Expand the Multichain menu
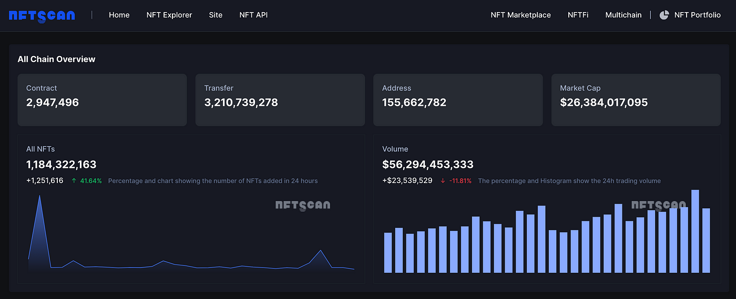Image resolution: width=736 pixels, height=299 pixels. point(623,15)
